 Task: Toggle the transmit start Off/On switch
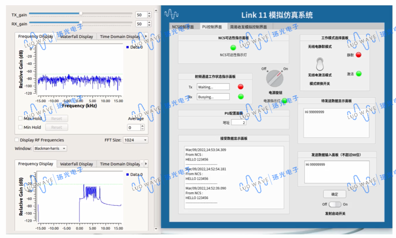(x=335, y=204)
